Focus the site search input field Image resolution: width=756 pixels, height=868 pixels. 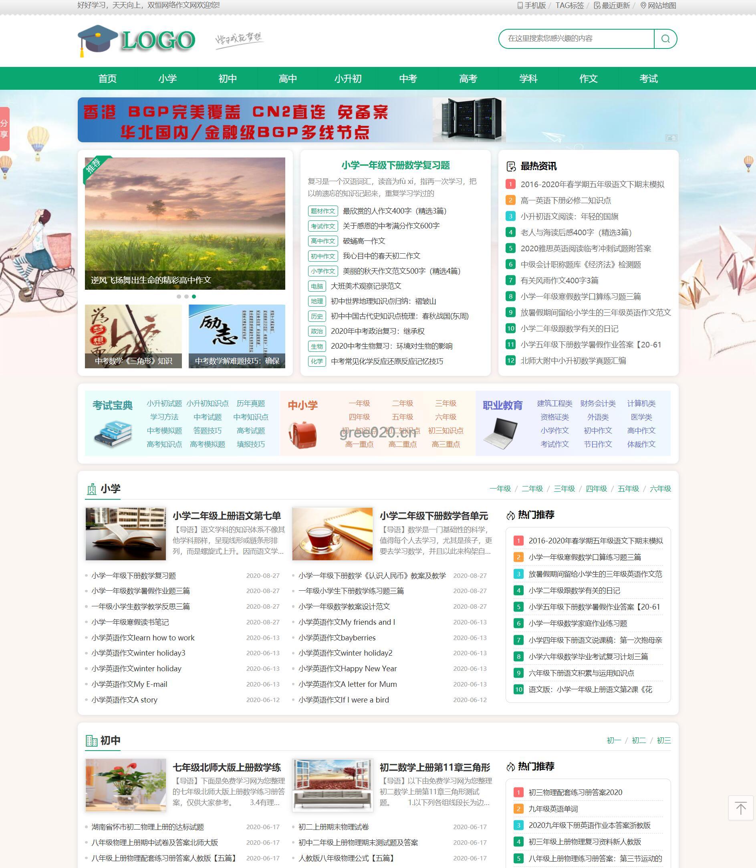pyautogui.click(x=576, y=39)
